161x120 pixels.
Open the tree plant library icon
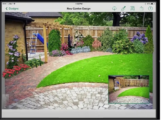pos(114,9)
